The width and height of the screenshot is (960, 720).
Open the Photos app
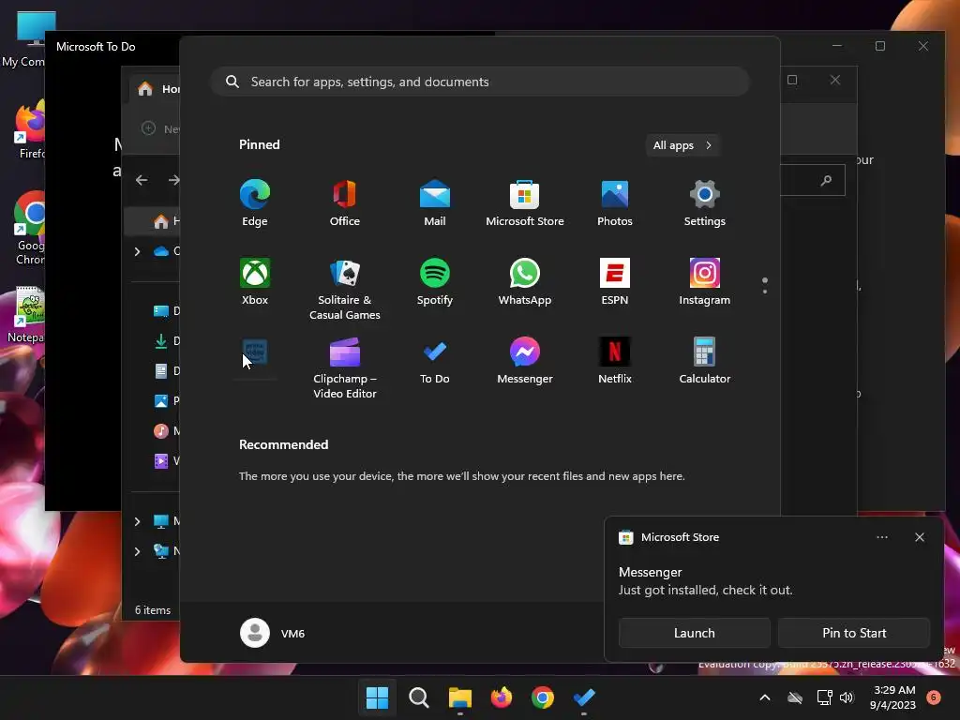(615, 203)
